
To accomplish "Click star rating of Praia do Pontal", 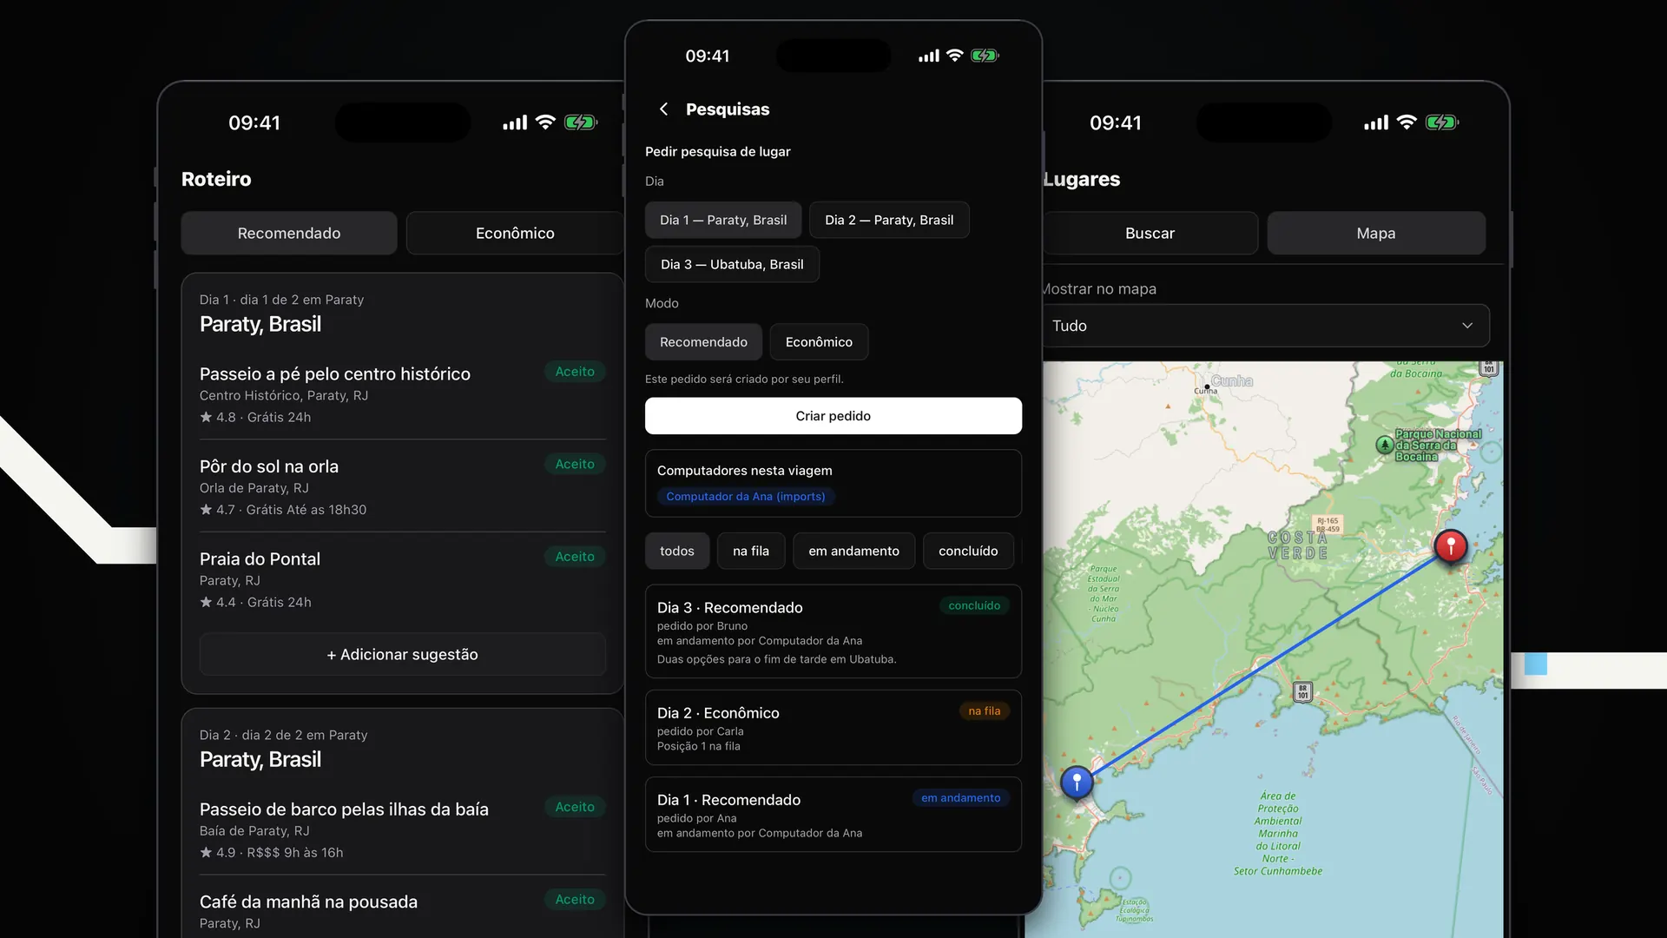I will (218, 602).
